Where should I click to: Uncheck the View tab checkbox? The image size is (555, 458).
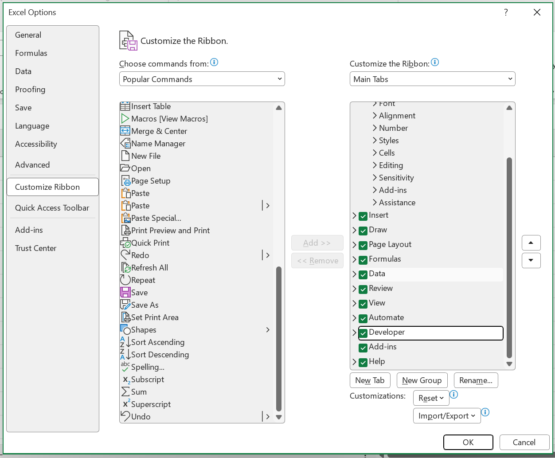tap(363, 304)
